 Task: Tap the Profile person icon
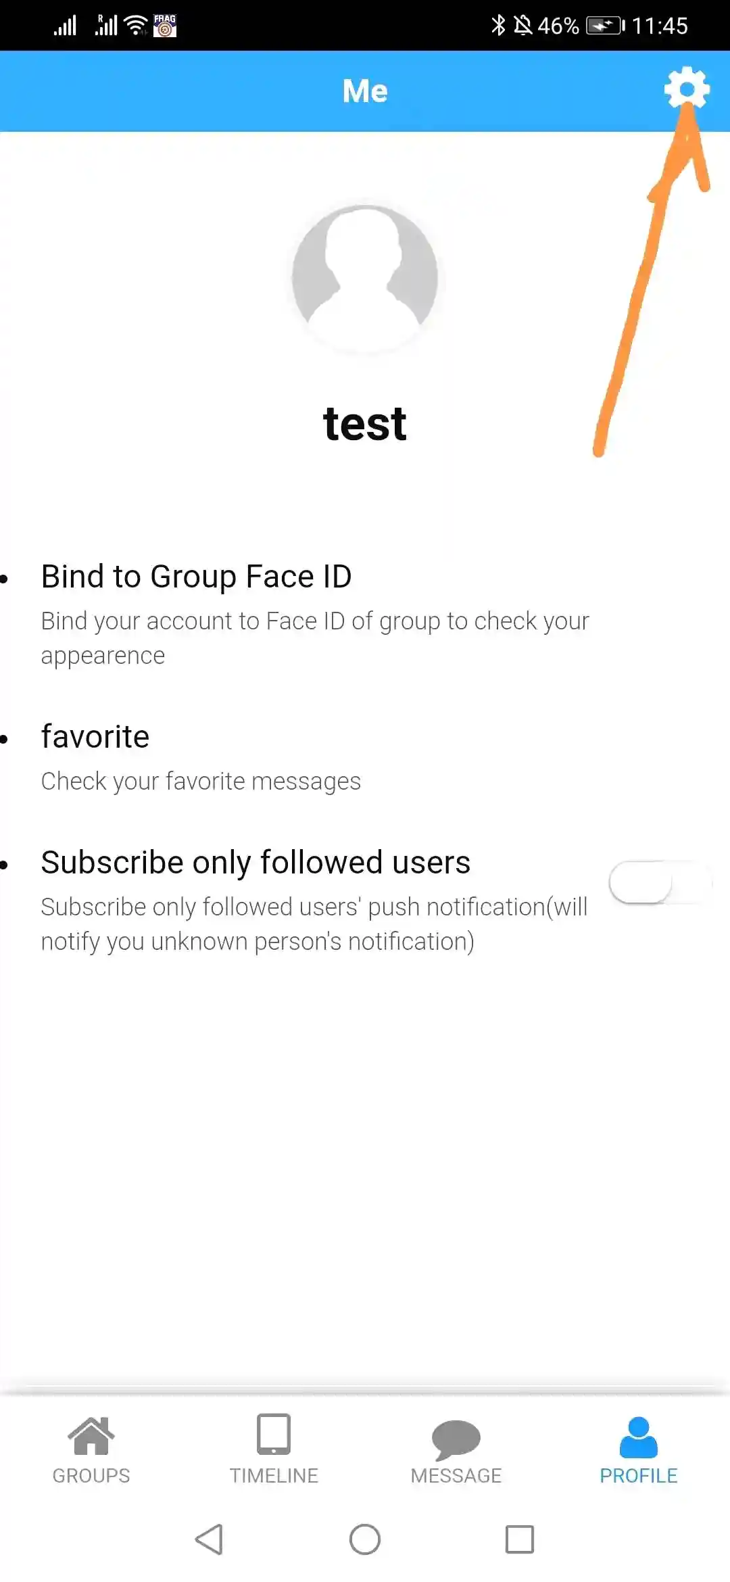point(638,1437)
